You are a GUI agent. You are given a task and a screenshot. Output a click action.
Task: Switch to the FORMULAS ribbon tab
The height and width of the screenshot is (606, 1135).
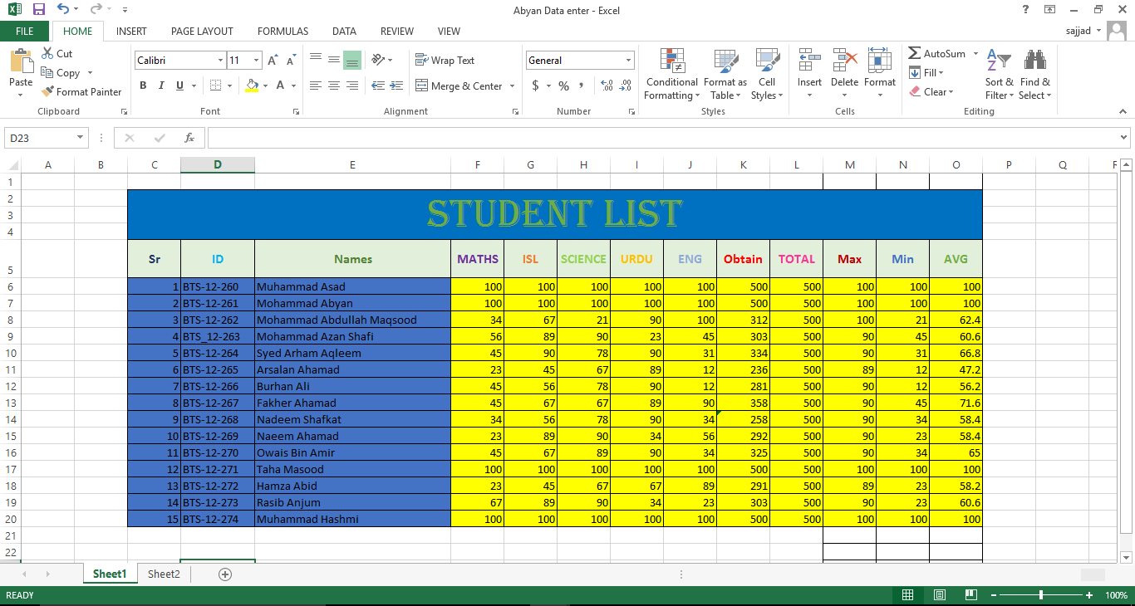click(283, 31)
